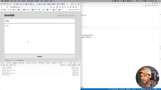Show more DevTools tabs chevron
Image resolution: width=161 pixels, height=90 pixels.
65,63
